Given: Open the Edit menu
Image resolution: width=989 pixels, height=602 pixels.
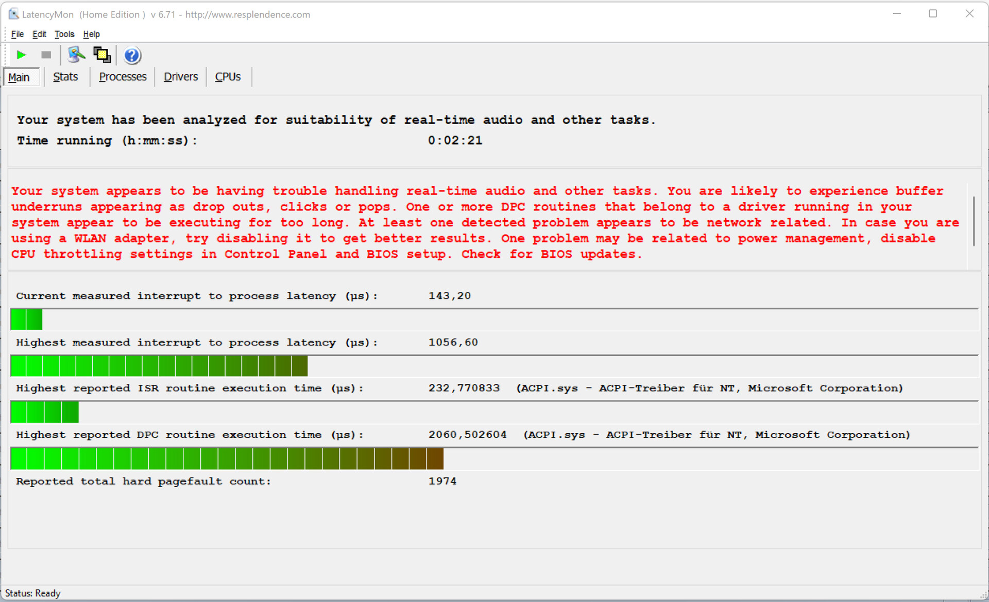Looking at the screenshot, I should coord(39,34).
